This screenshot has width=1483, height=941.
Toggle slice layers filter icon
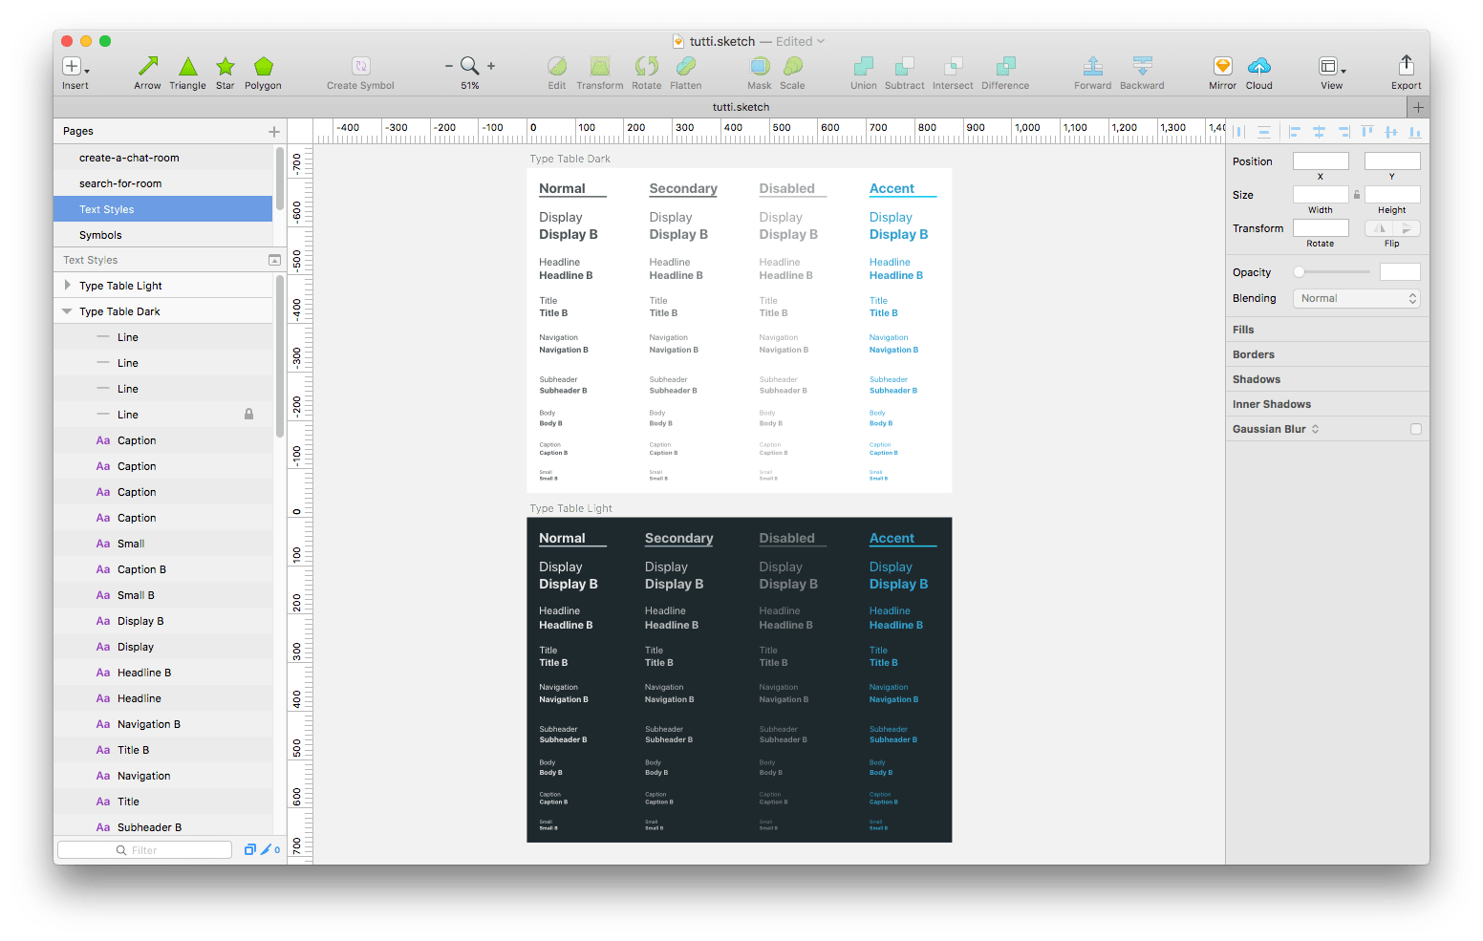pyautogui.click(x=266, y=849)
